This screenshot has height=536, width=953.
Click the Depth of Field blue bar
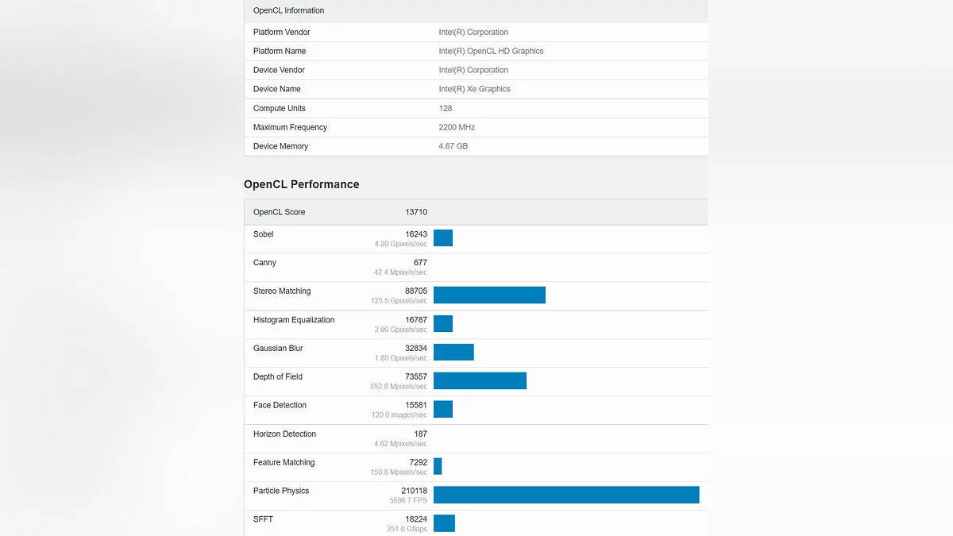480,381
